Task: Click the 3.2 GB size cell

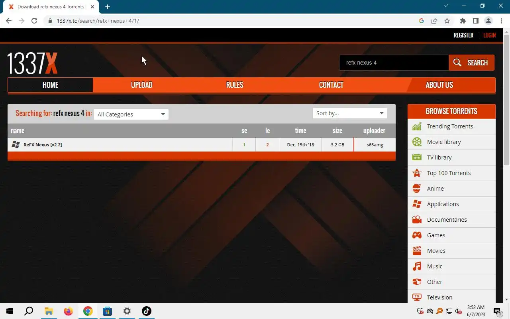Action: (337, 145)
